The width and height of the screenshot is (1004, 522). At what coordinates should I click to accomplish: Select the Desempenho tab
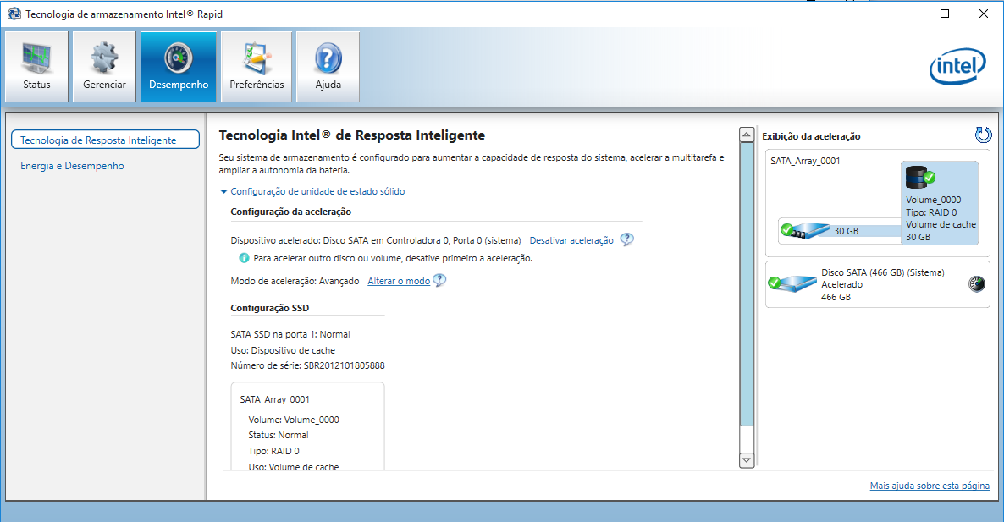coord(179,67)
